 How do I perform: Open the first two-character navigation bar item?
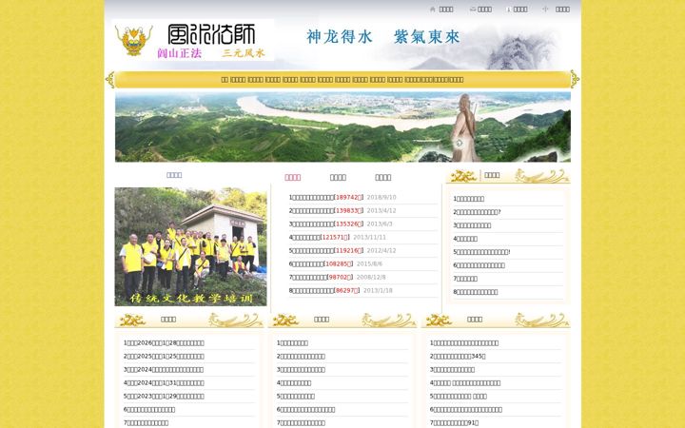(x=225, y=80)
